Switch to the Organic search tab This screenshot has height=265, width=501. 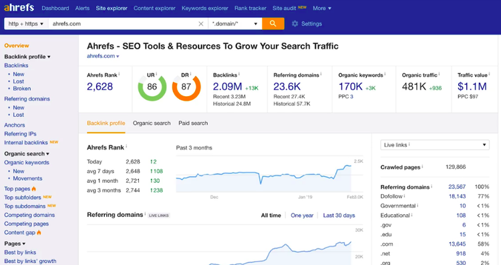coord(152,123)
